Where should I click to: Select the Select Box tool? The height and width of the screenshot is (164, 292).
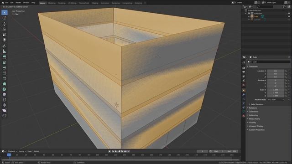tap(5, 12)
